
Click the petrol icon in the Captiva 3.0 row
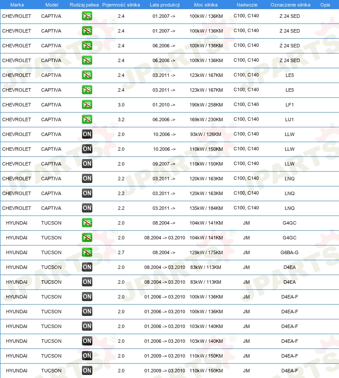point(87,105)
